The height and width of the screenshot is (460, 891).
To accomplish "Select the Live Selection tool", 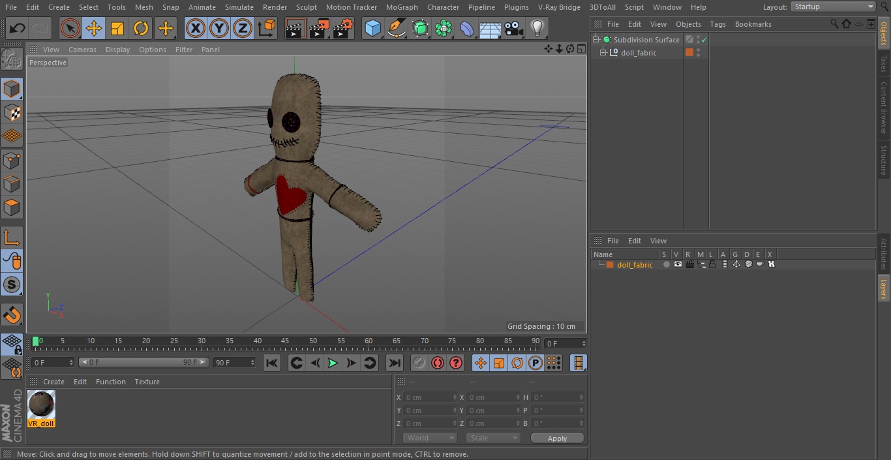I will [x=70, y=28].
